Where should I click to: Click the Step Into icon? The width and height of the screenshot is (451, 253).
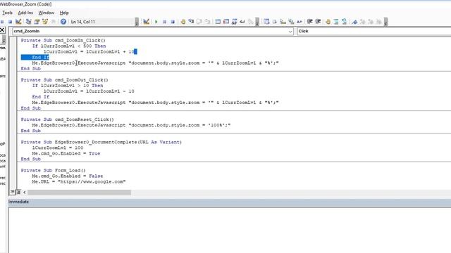[x=191, y=22]
